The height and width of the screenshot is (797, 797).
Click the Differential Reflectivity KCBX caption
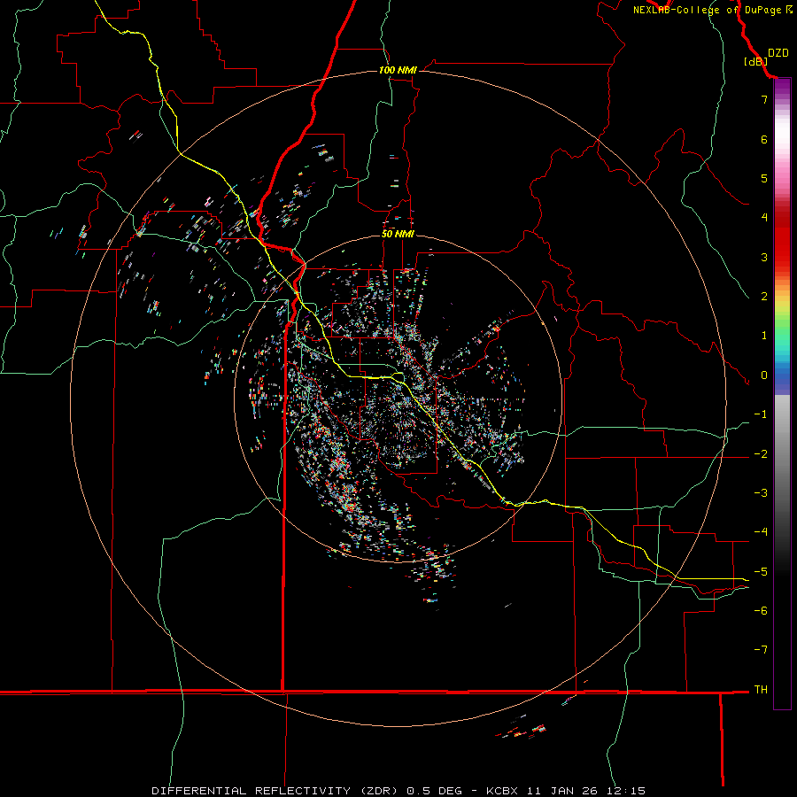(398, 791)
